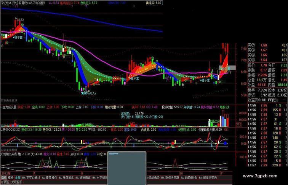This screenshot has height=185, width=288.
Task: Click the gray price marker on price axis
Action: [x=227, y=68]
